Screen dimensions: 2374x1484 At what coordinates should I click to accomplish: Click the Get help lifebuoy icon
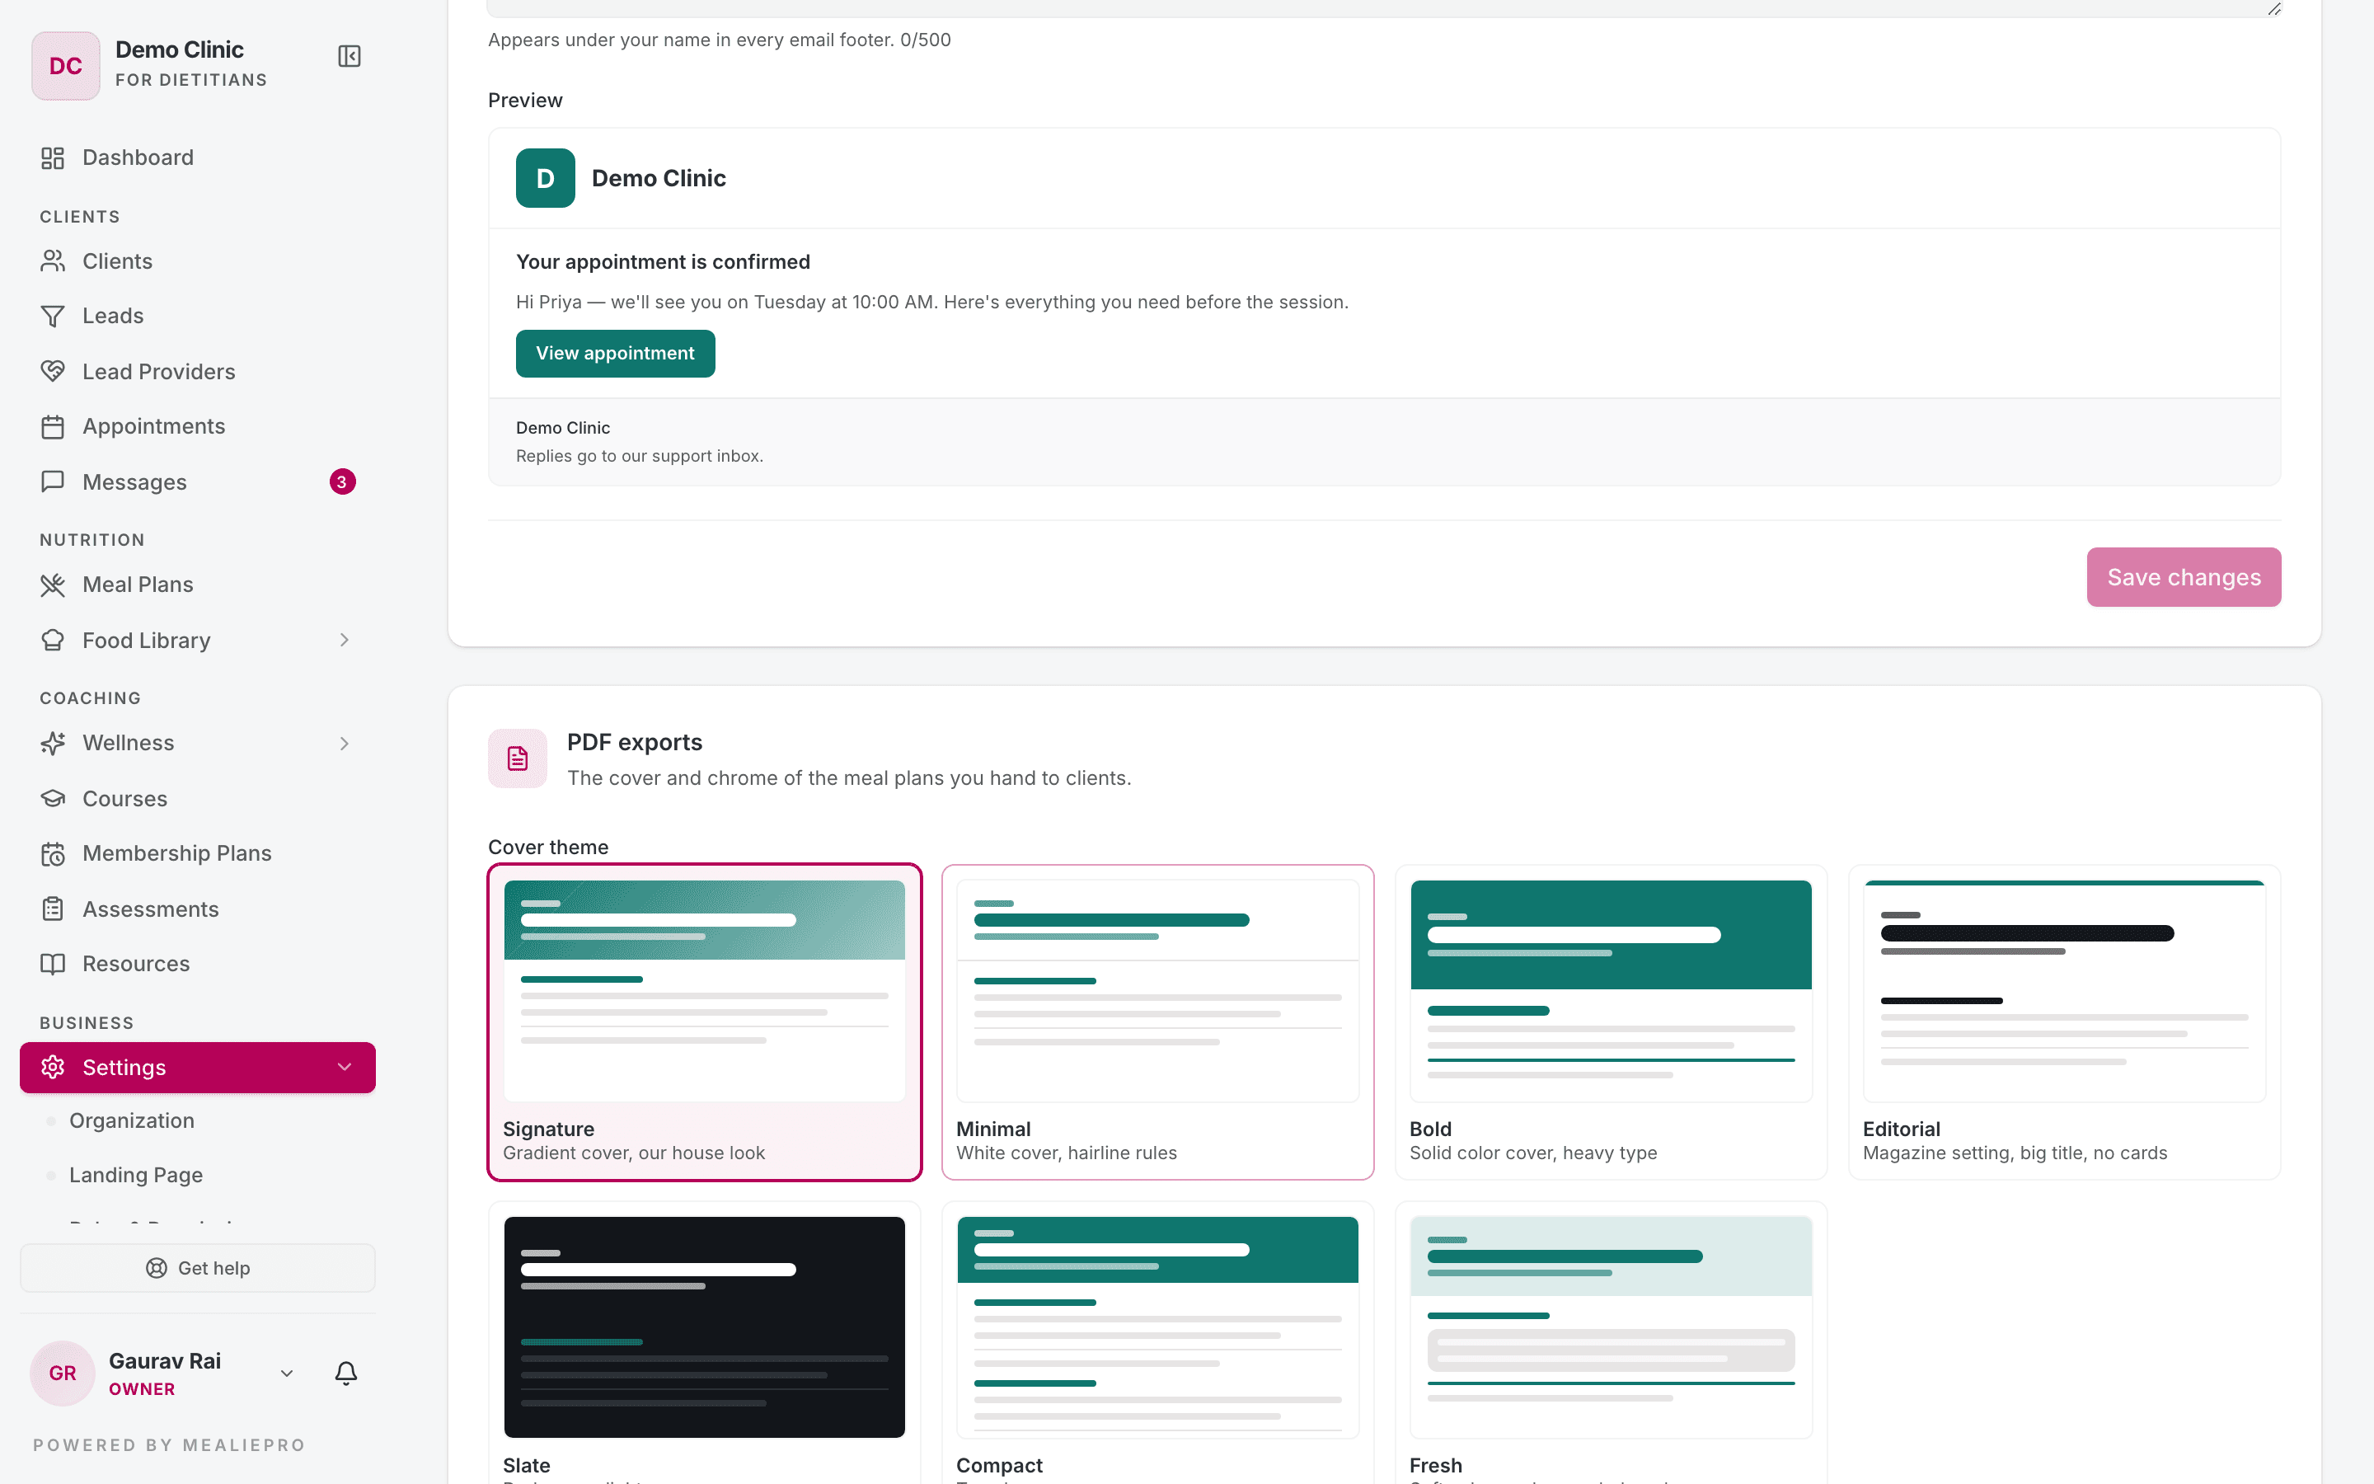coord(157,1268)
